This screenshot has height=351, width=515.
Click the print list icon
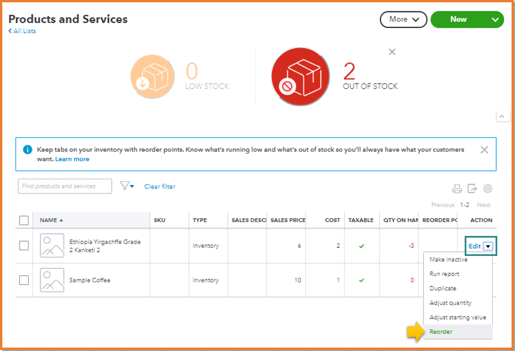457,189
